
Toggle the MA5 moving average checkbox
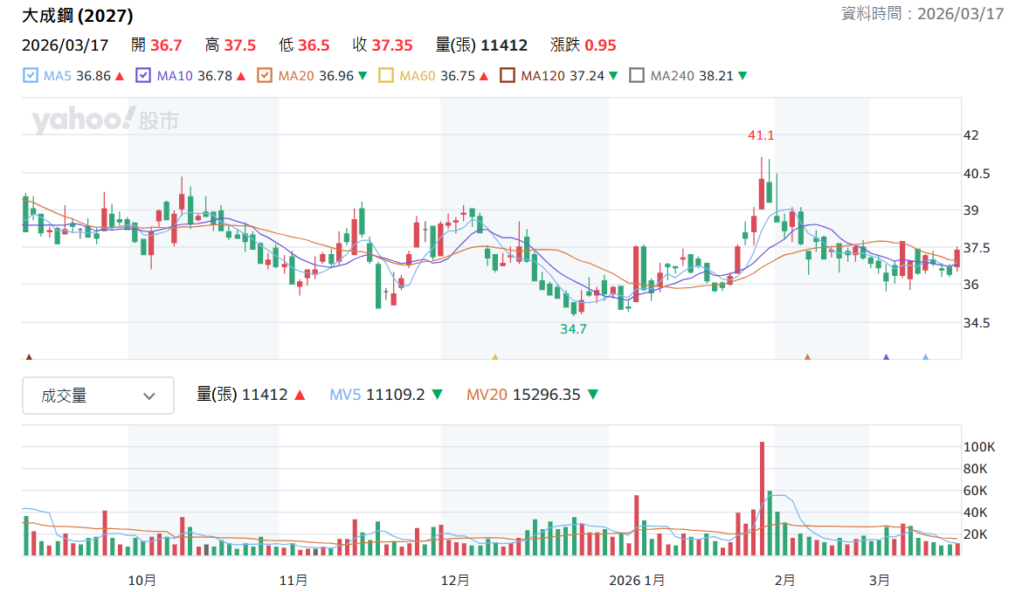(x=31, y=75)
